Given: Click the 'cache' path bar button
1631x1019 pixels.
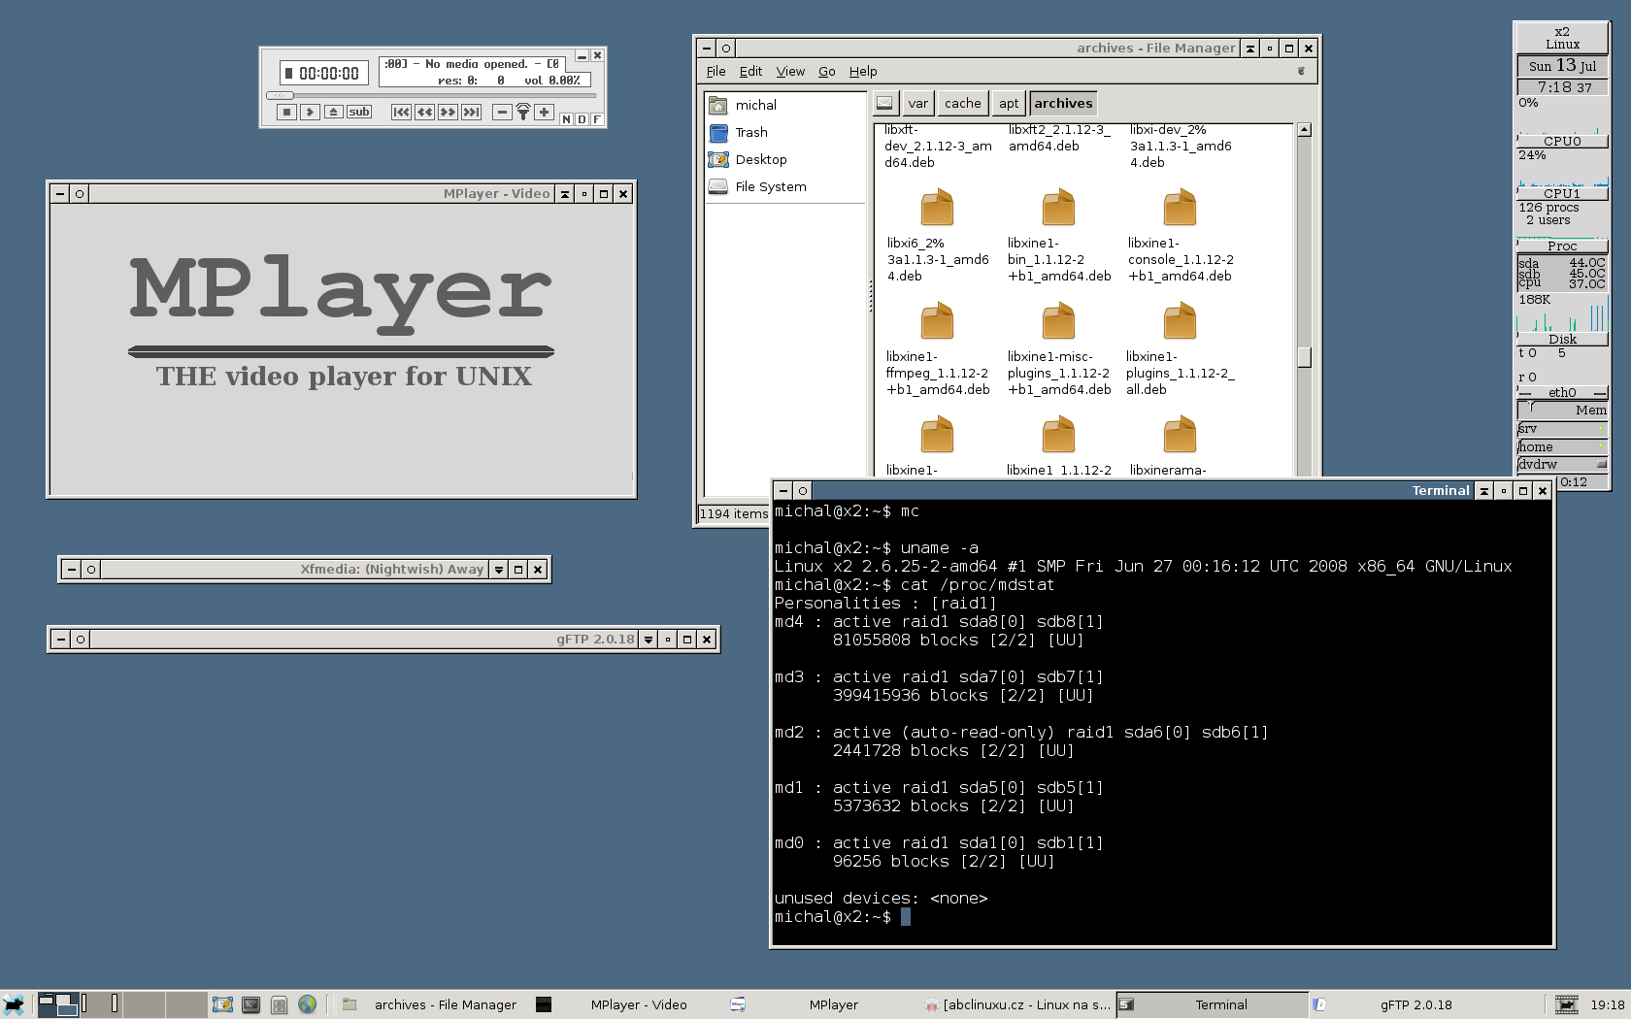Looking at the screenshot, I should click(x=962, y=104).
